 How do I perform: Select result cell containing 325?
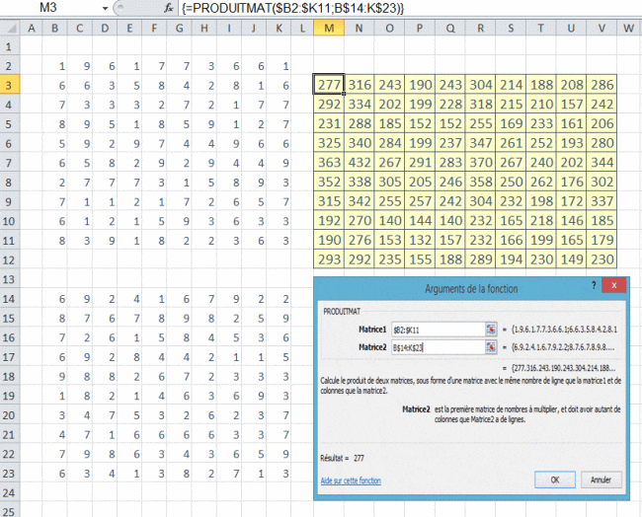coord(329,143)
